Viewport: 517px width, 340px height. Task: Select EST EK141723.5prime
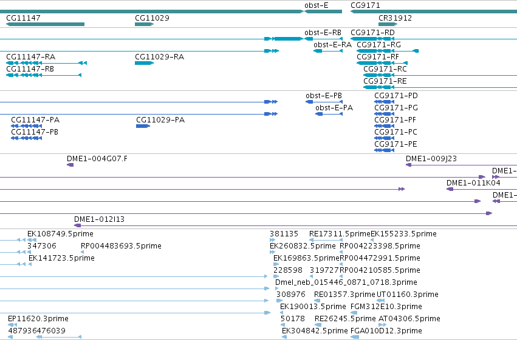pos(30,264)
